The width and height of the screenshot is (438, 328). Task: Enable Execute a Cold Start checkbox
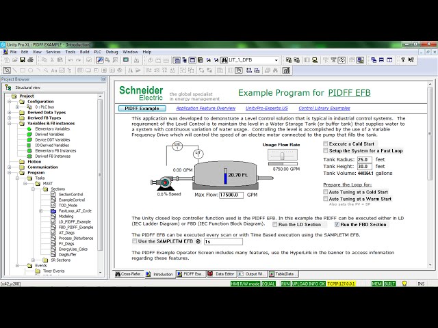click(326, 144)
